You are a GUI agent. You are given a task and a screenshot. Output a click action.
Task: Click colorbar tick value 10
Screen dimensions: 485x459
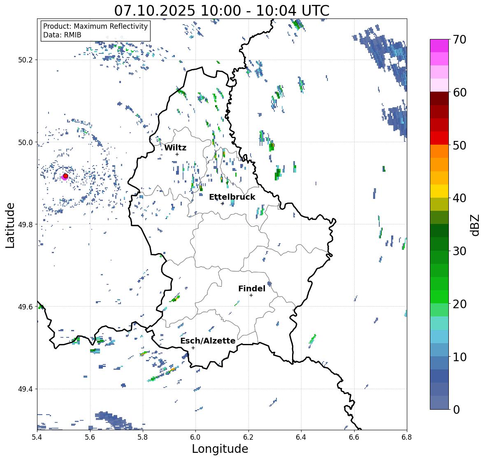point(459,357)
